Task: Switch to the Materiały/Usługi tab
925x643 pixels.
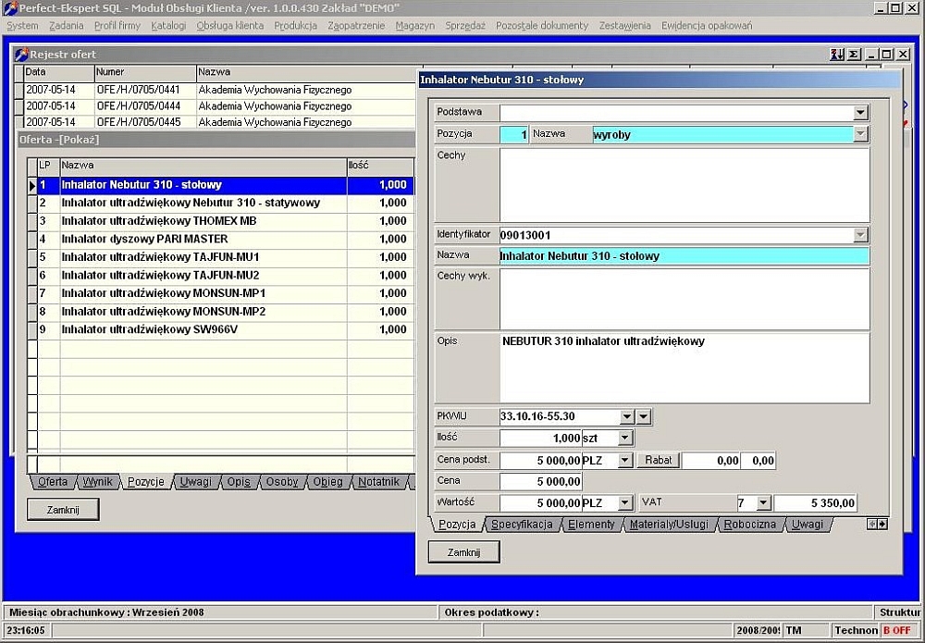Action: (x=669, y=525)
